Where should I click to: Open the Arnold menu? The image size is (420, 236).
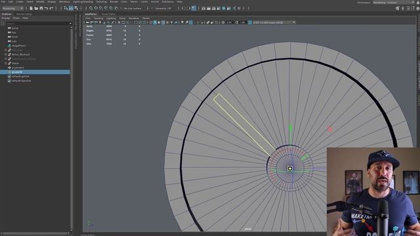pyautogui.click(x=155, y=1)
